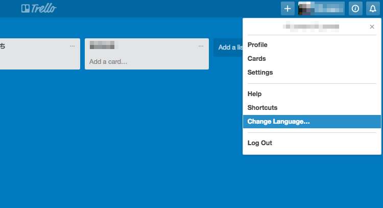
Task: Open Cards from the account menu
Action: click(x=256, y=59)
